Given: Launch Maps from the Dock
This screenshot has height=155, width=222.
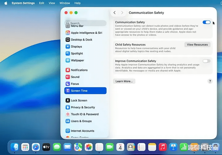Looking at the screenshot, I should tap(78, 147).
